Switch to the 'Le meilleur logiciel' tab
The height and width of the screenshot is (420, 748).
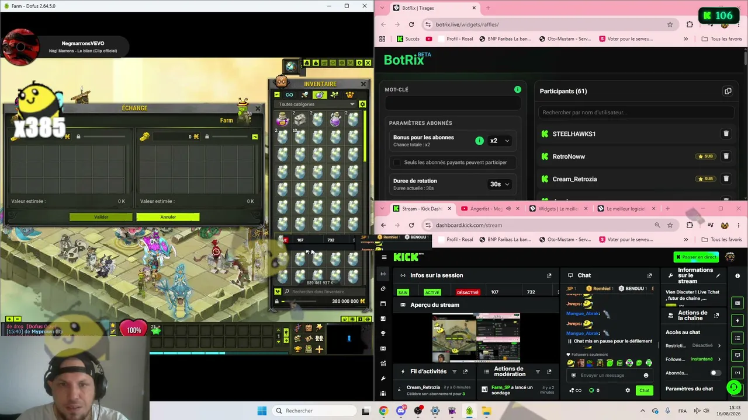click(x=626, y=209)
